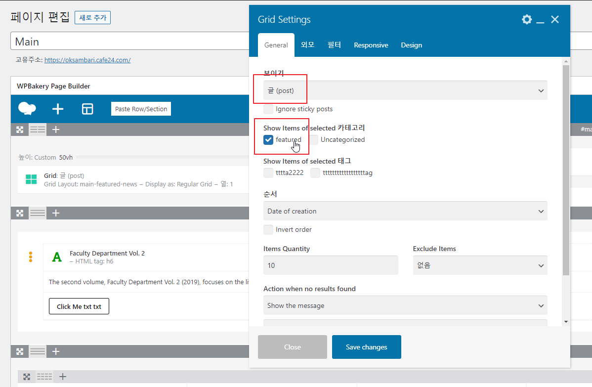Open the oksambari.cafe24.com permalink
Screen dimensions: 592x387
tap(87, 60)
